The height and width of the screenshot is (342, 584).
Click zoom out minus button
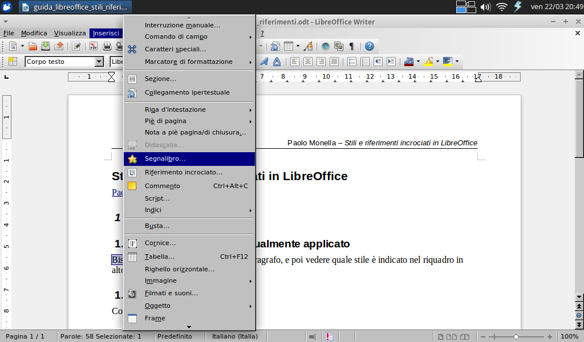pos(483,336)
